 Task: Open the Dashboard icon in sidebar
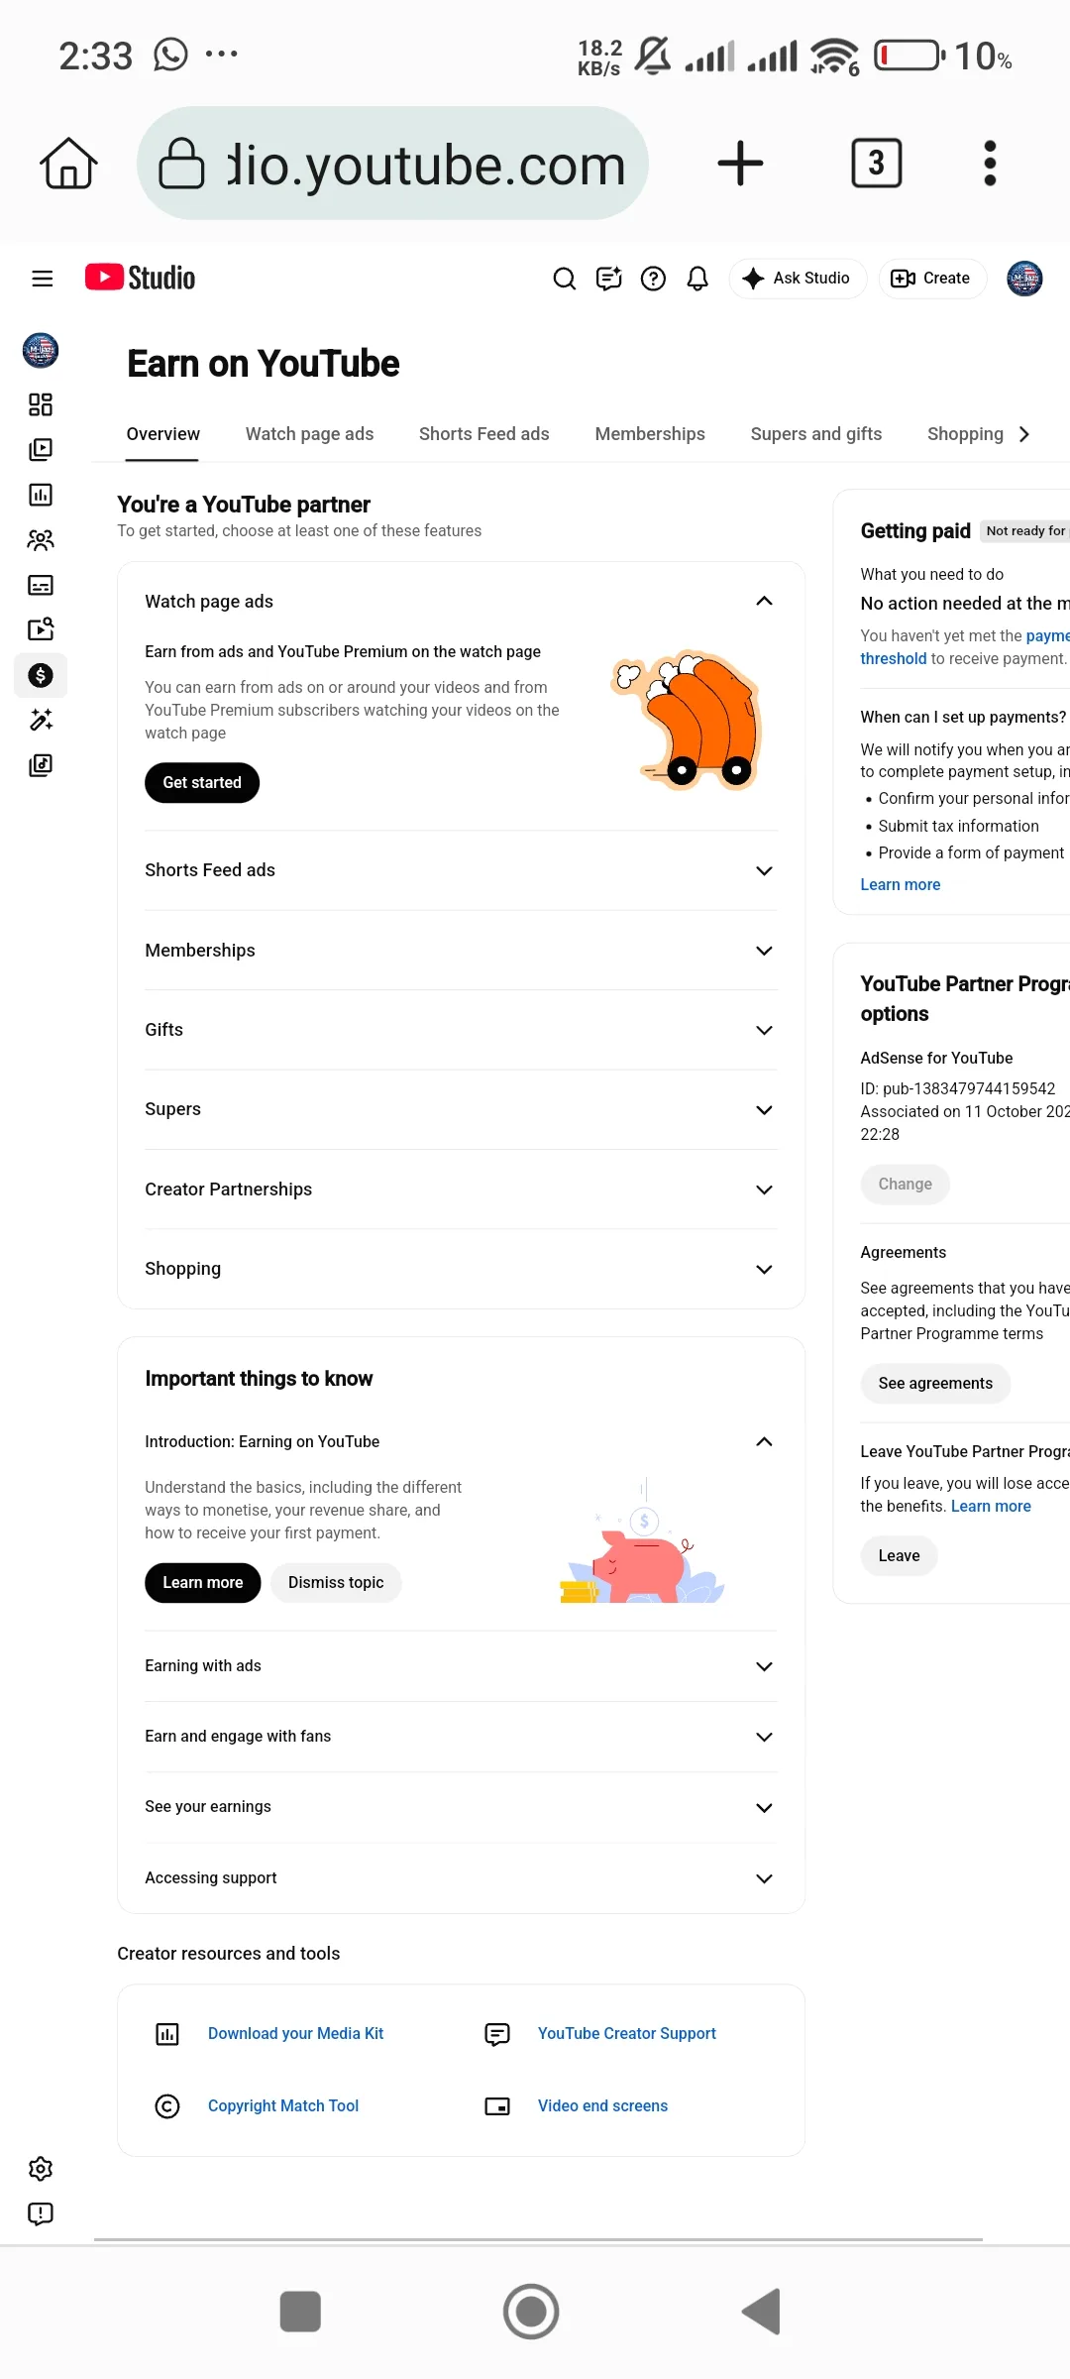41,404
